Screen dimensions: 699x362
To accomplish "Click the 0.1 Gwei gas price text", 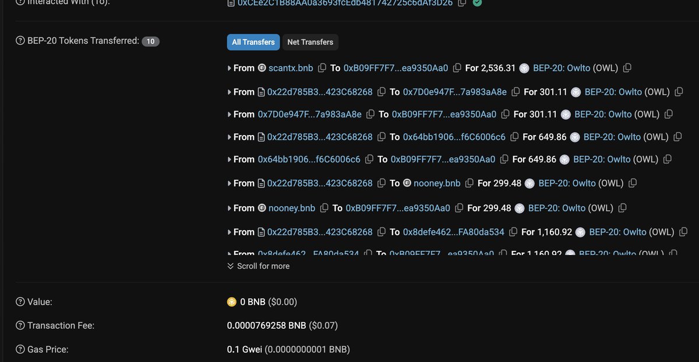I will (x=245, y=349).
